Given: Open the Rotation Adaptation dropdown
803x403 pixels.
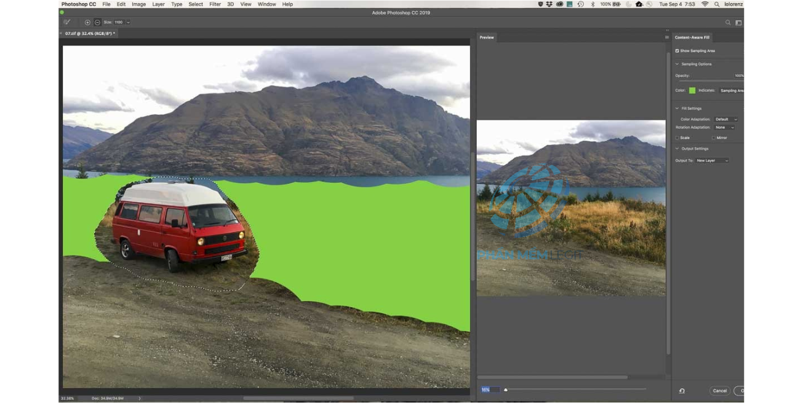Looking at the screenshot, I should point(724,127).
